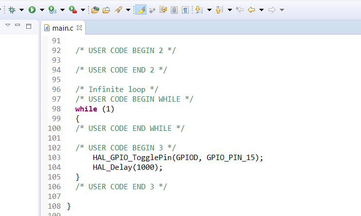
Task: Minimize the left side panel
Action: (18, 25)
